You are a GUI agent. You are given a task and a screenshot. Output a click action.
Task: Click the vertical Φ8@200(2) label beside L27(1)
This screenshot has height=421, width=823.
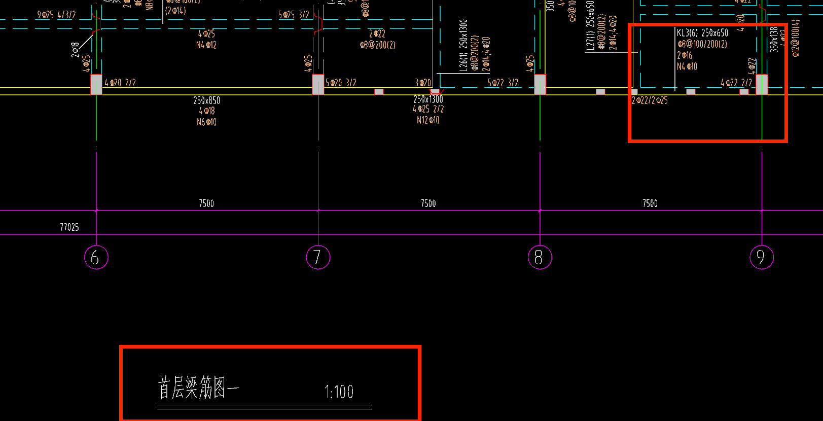(601, 31)
